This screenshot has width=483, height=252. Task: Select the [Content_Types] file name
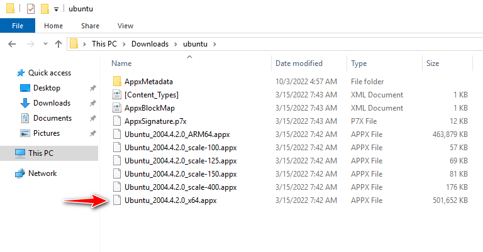pyautogui.click(x=151, y=95)
